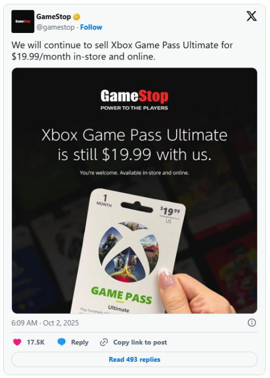This screenshot has height=378, width=270.
Task: Open the GameStop profile avatar
Action: click(23, 22)
